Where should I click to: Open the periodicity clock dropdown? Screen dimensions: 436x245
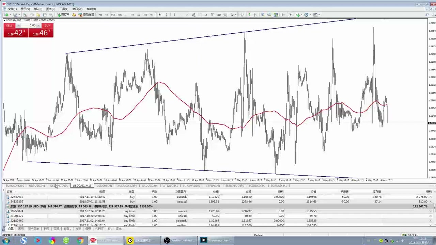click(308, 15)
